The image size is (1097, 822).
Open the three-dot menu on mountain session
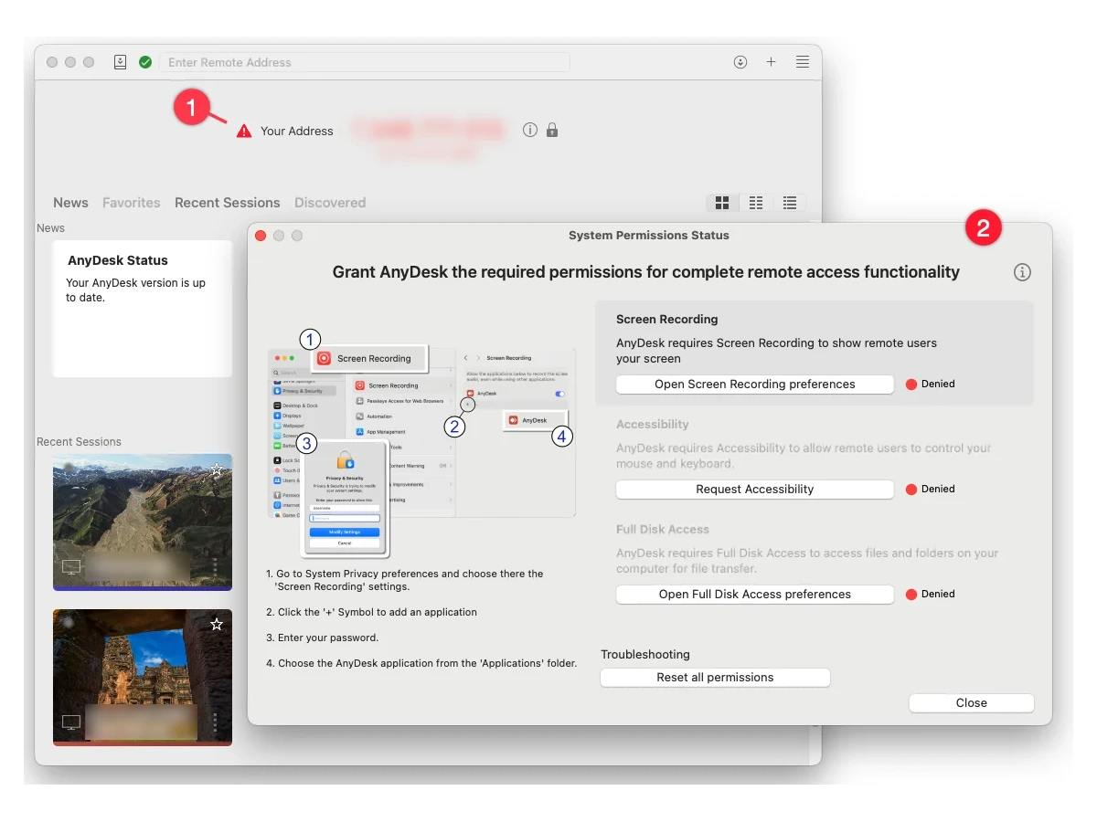coord(215,567)
